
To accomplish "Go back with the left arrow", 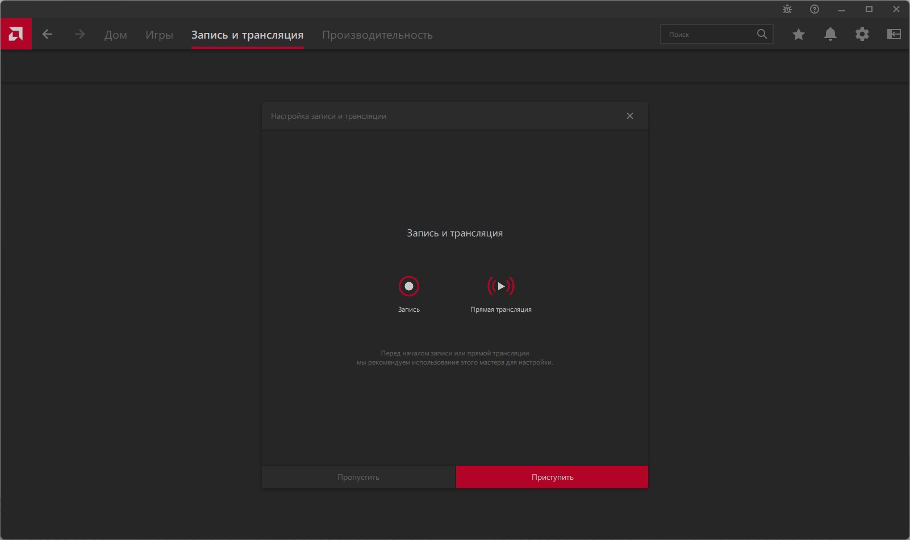I will pos(48,34).
